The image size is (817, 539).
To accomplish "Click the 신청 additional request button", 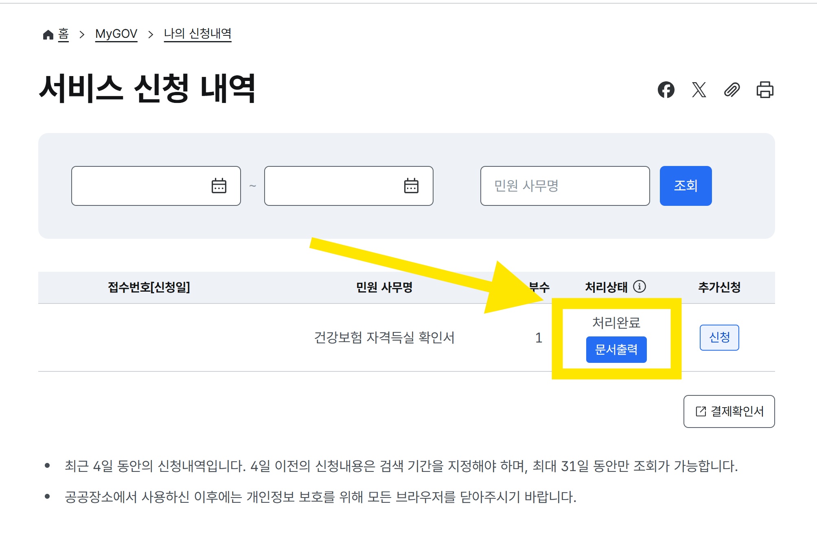I will (x=719, y=337).
